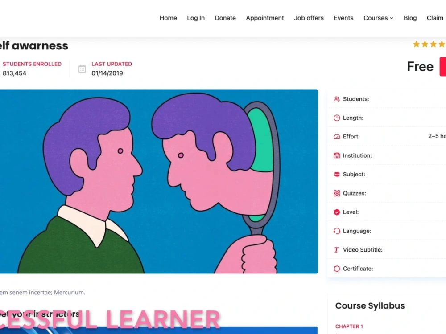Go to the Log In page

(x=196, y=18)
